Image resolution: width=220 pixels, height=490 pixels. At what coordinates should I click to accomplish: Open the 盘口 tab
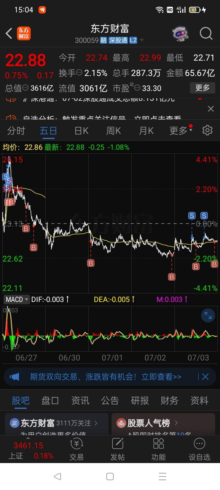(50, 401)
